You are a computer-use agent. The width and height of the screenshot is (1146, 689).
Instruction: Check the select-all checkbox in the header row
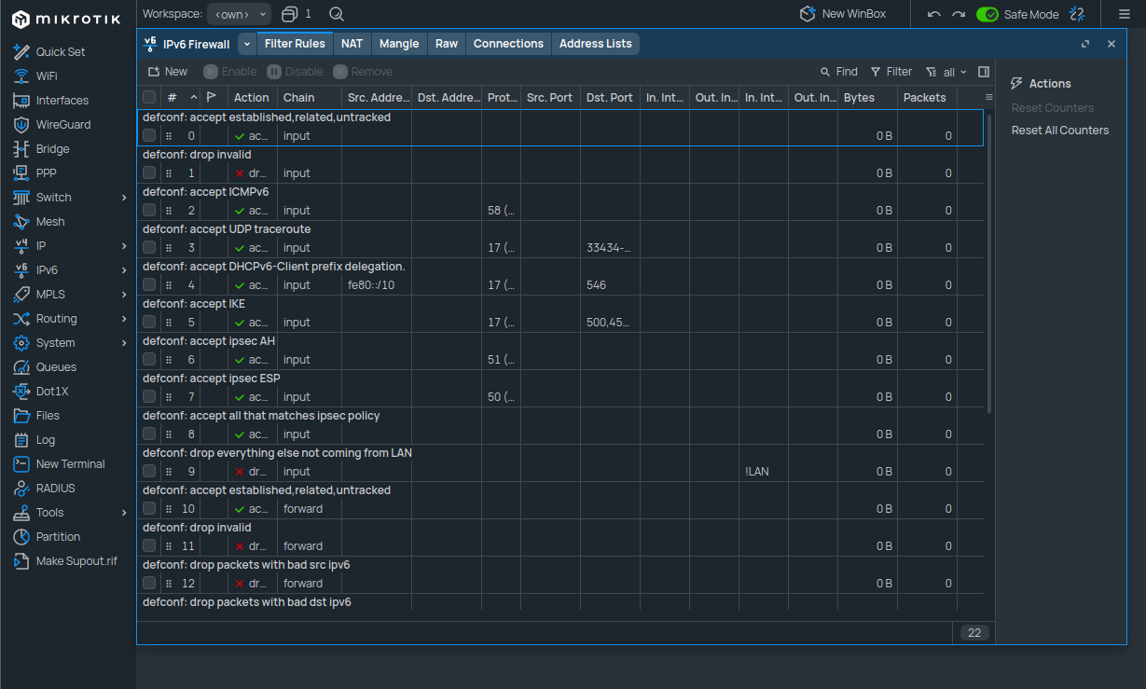[149, 97]
